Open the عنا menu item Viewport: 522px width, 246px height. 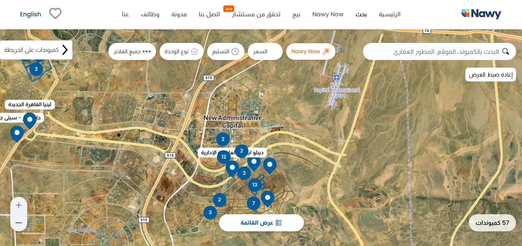point(125,14)
